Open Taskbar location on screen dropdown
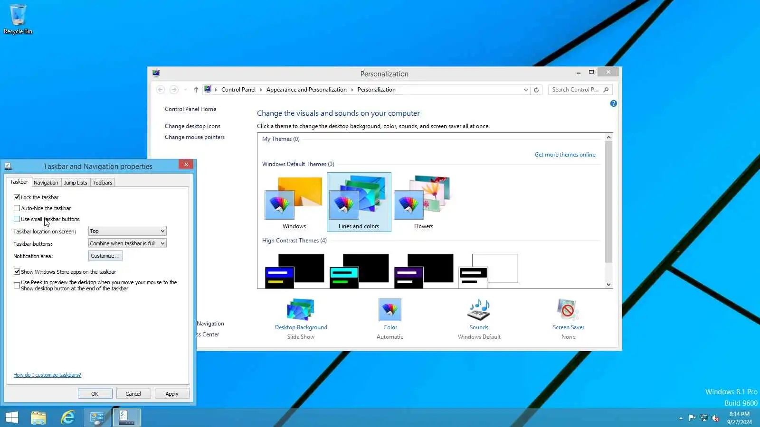760x427 pixels. coord(127,231)
